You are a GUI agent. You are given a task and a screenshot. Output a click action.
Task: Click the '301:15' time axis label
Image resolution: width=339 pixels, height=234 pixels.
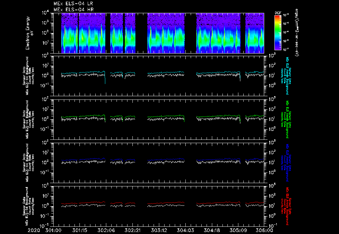[x=80, y=230]
